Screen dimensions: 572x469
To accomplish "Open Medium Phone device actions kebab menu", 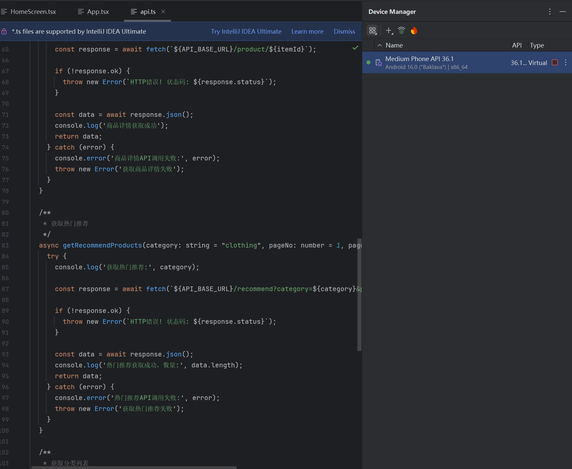I will click(x=566, y=62).
